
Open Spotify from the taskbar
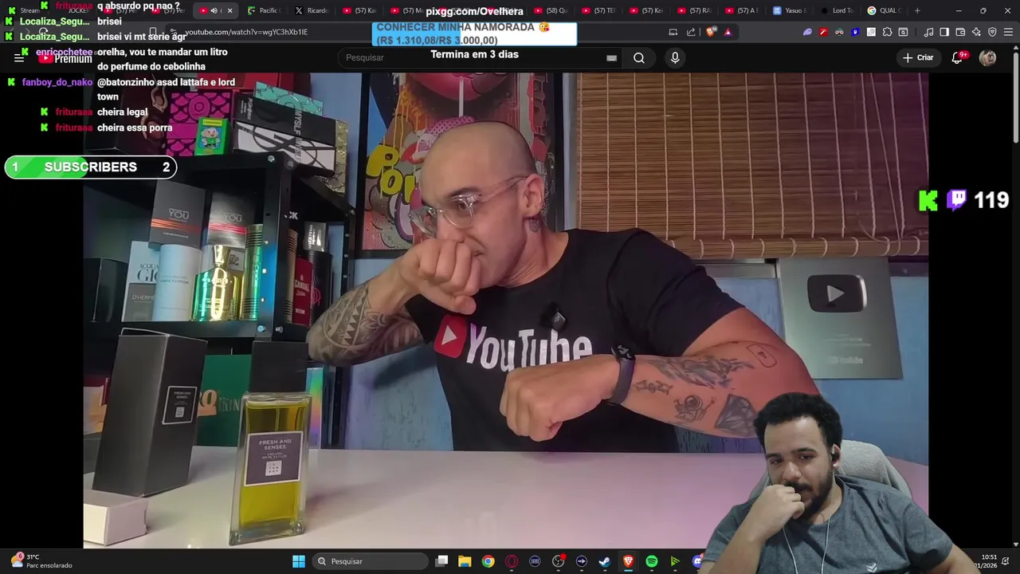coord(652,561)
